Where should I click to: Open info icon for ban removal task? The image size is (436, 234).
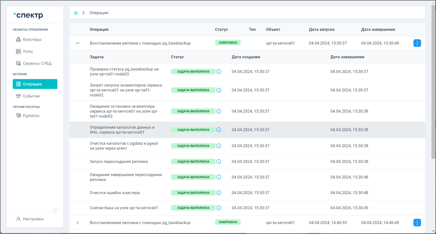point(219,208)
